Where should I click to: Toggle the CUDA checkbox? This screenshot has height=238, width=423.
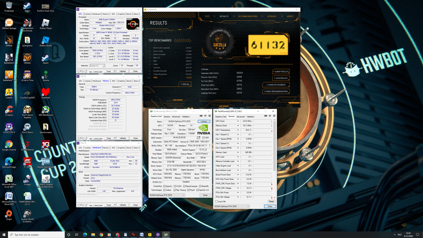point(175,186)
